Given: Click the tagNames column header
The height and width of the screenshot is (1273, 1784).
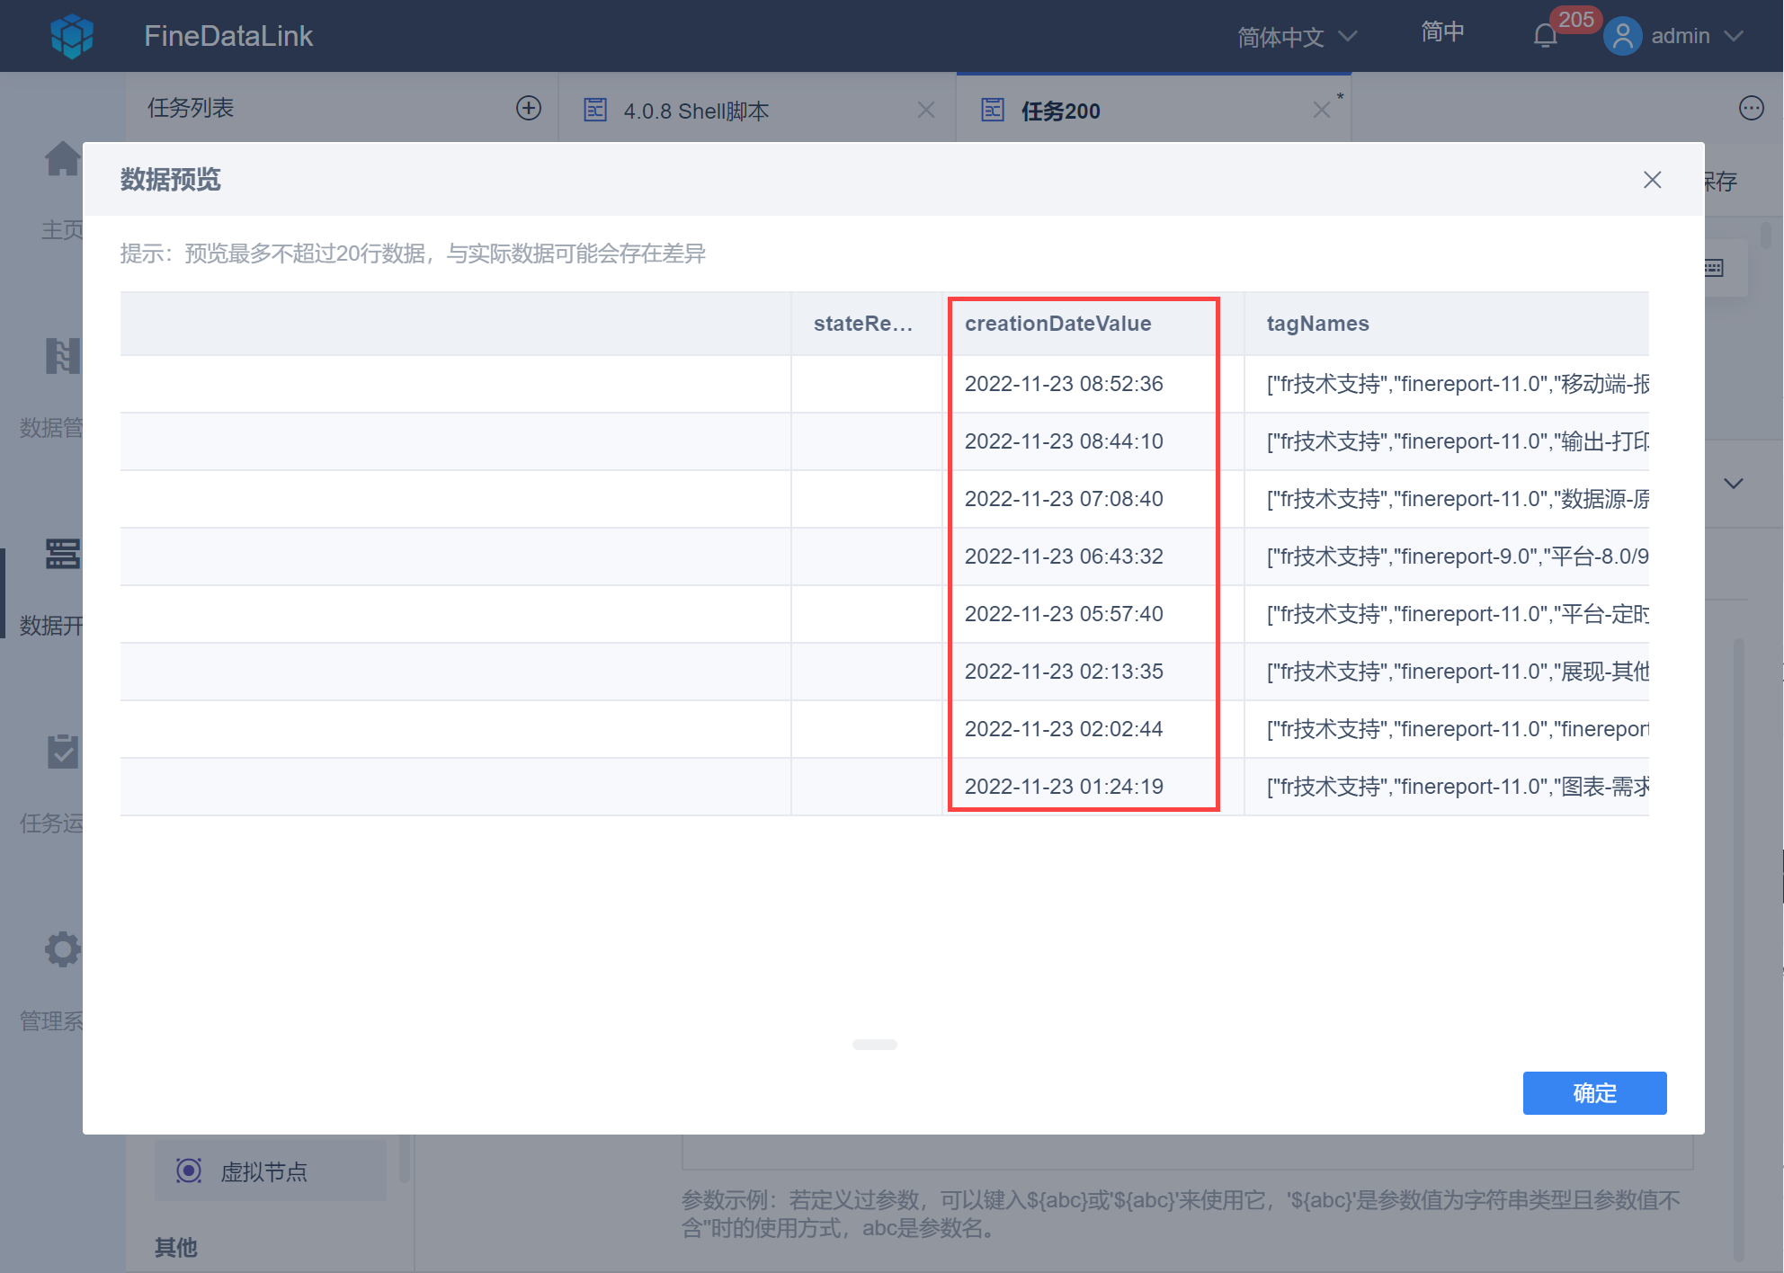Looking at the screenshot, I should (x=1317, y=324).
